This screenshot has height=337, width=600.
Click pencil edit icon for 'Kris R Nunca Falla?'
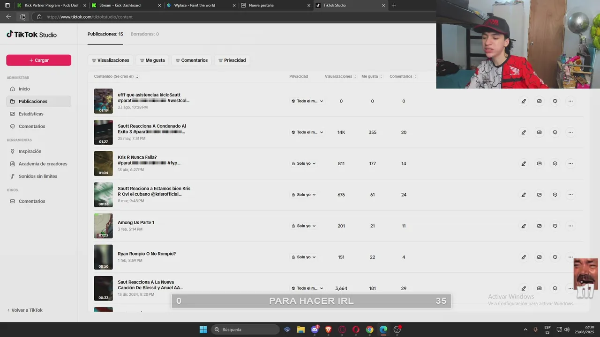pyautogui.click(x=524, y=163)
